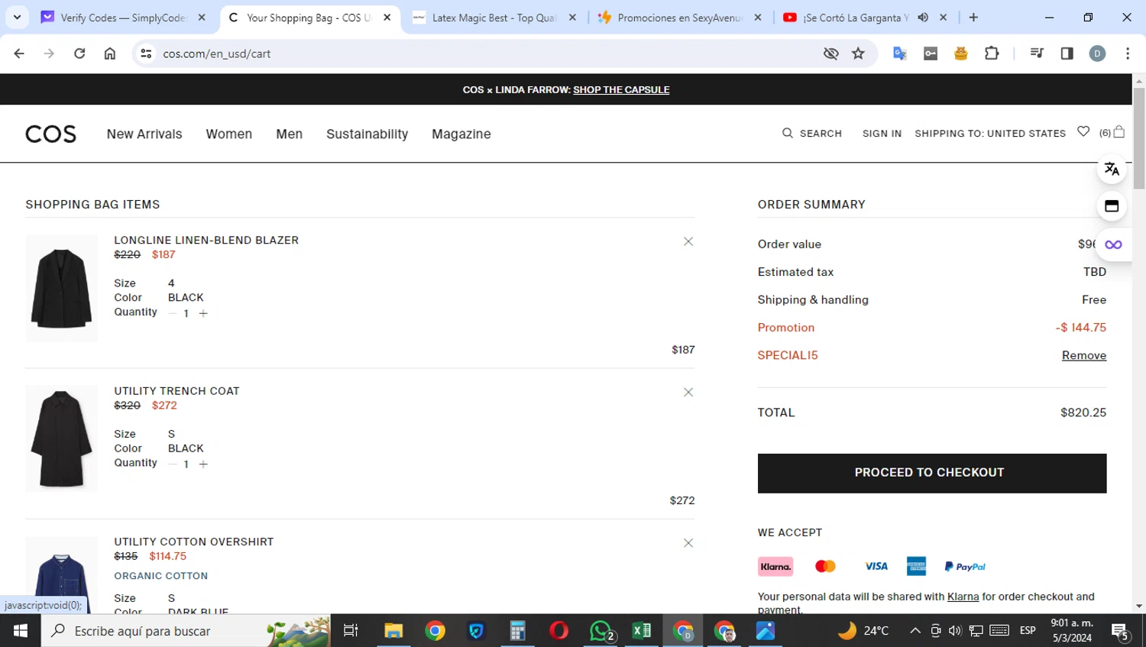
Task: Open Sustainability menu
Action: 367,134
